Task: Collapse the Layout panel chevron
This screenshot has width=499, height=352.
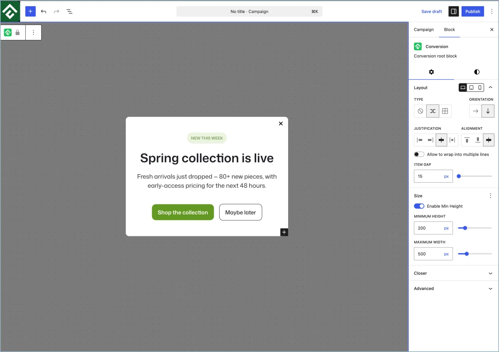Action: (491, 87)
